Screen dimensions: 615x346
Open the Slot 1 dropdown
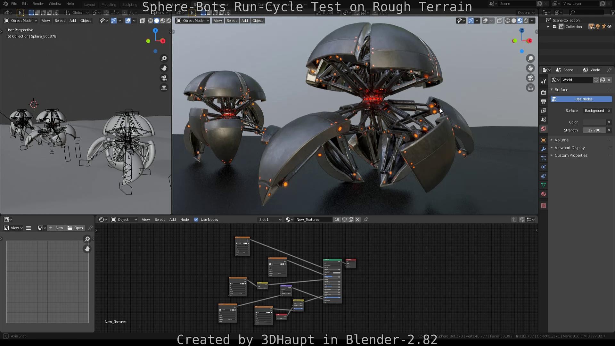pyautogui.click(x=270, y=219)
